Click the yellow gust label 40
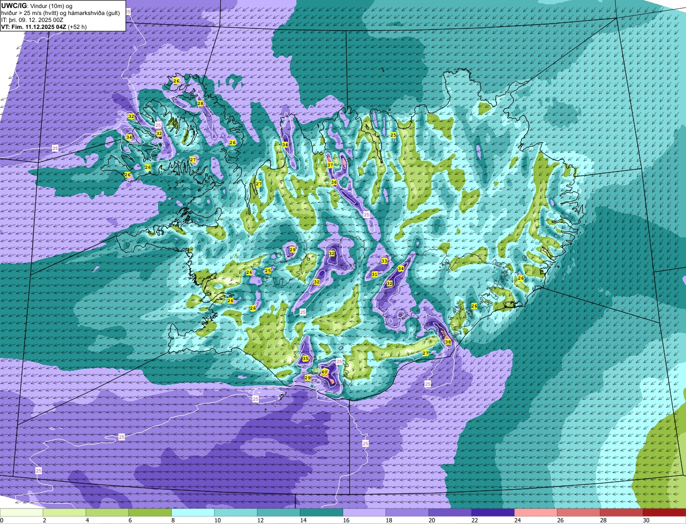The height and width of the screenshot is (524, 686). (324, 371)
